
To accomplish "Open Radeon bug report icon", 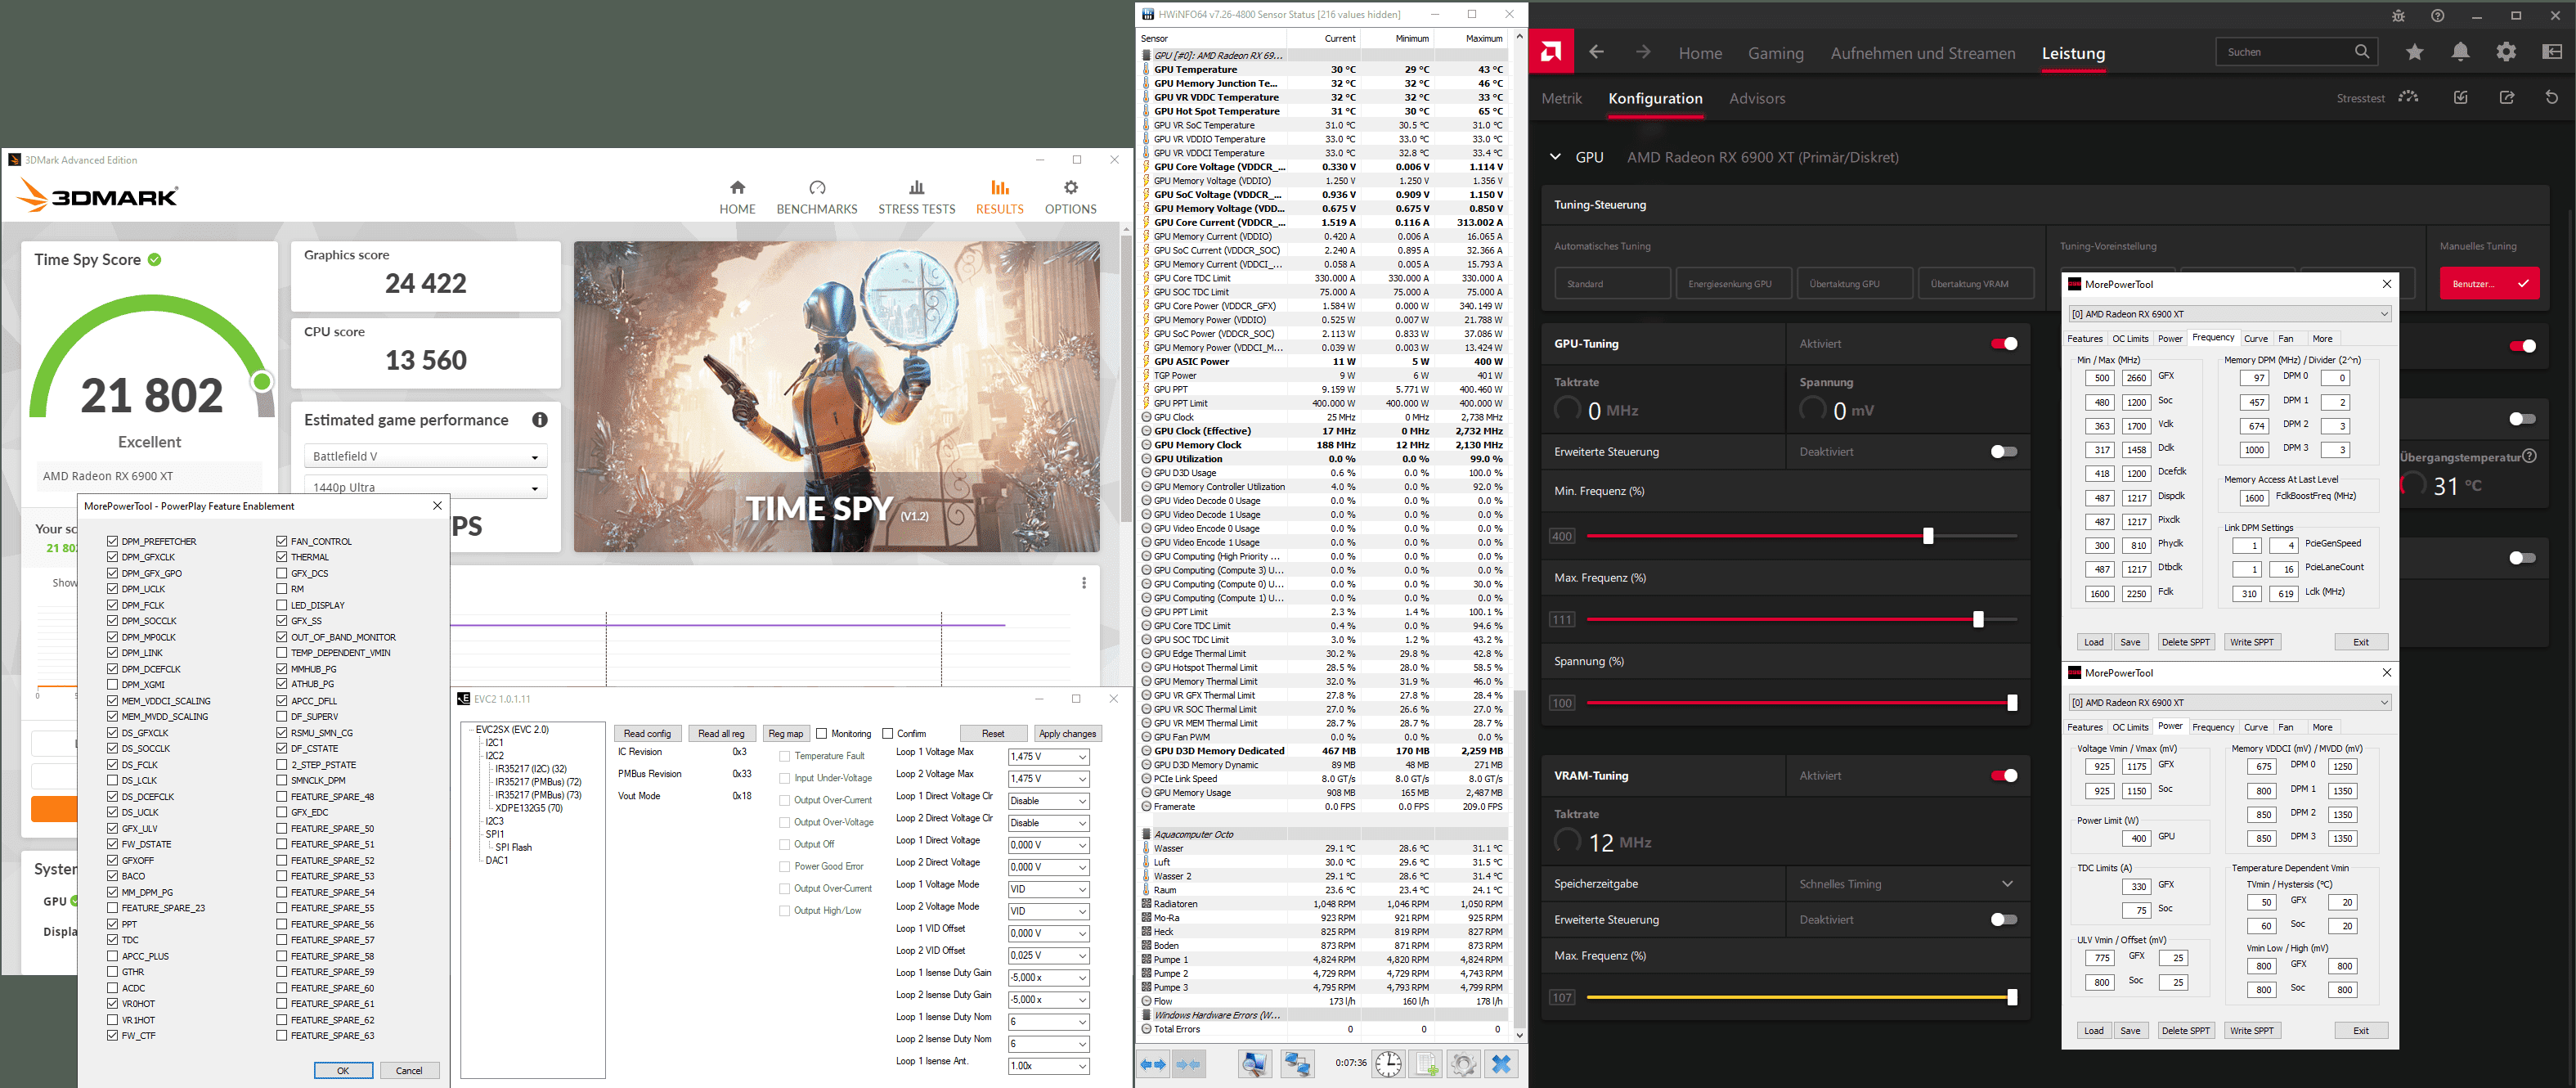I will click(2398, 16).
